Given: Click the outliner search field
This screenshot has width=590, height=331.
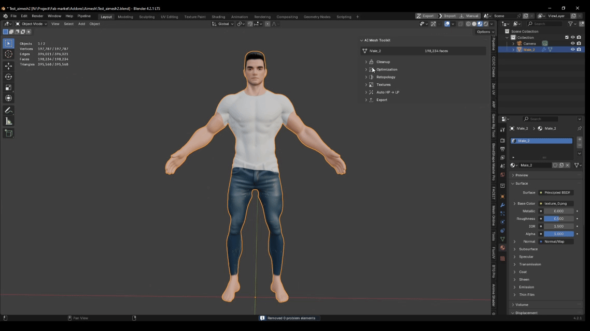Looking at the screenshot, I should coord(544,24).
